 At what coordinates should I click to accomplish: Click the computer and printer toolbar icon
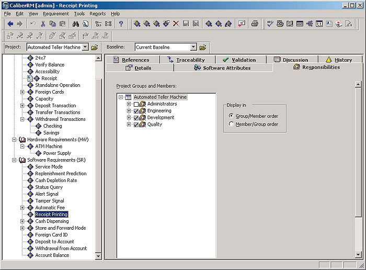point(280,24)
